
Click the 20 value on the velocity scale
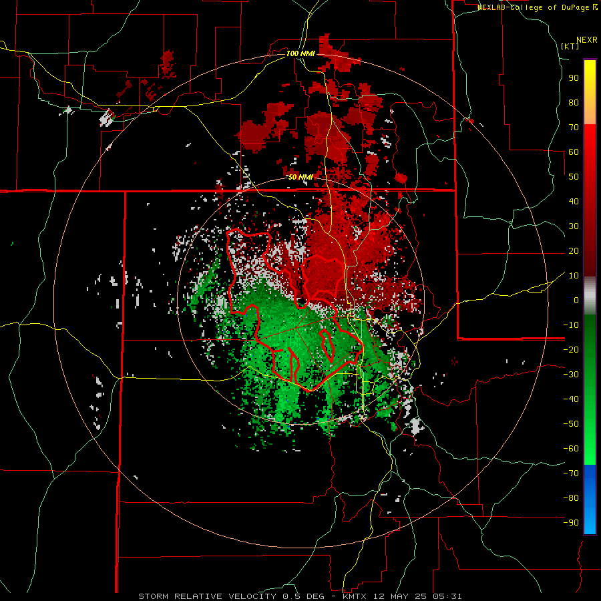point(574,251)
